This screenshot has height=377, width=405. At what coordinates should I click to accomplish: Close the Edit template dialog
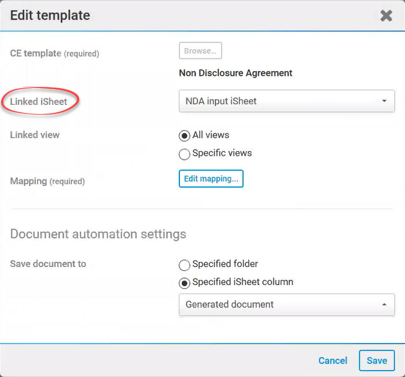(x=386, y=16)
